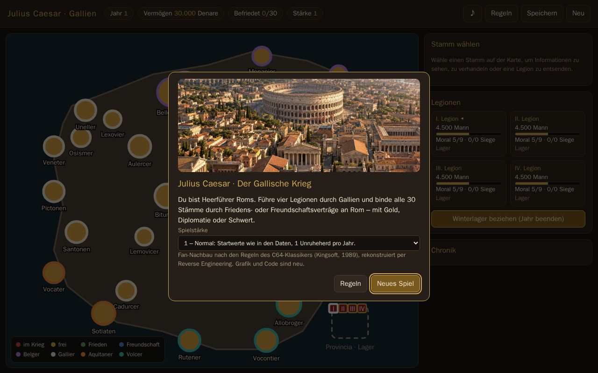Screen dimensions: 598x373
Task: End the year via Winterlager beziehen
Action: 508,219
